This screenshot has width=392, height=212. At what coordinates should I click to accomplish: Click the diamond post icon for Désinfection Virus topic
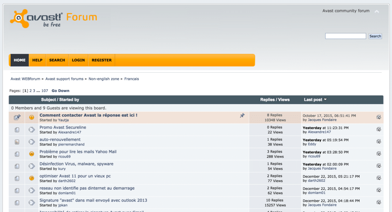(x=32, y=166)
